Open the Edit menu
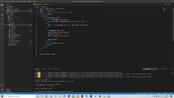The image size is (174, 98). click(8, 1)
